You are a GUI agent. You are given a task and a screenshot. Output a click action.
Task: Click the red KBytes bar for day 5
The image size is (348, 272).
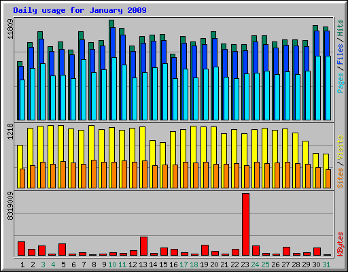(62, 250)
